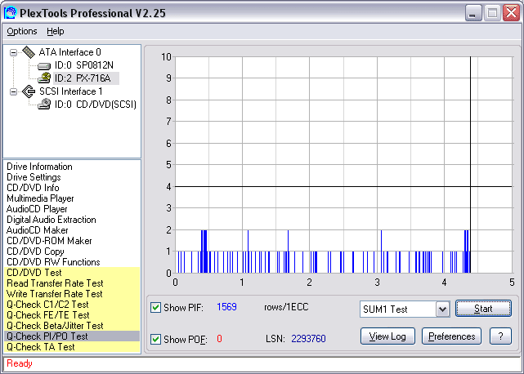Image resolution: width=524 pixels, height=374 pixels.
Task: Collapse the SCSI Interface 1 tree node
Action: pos(13,91)
